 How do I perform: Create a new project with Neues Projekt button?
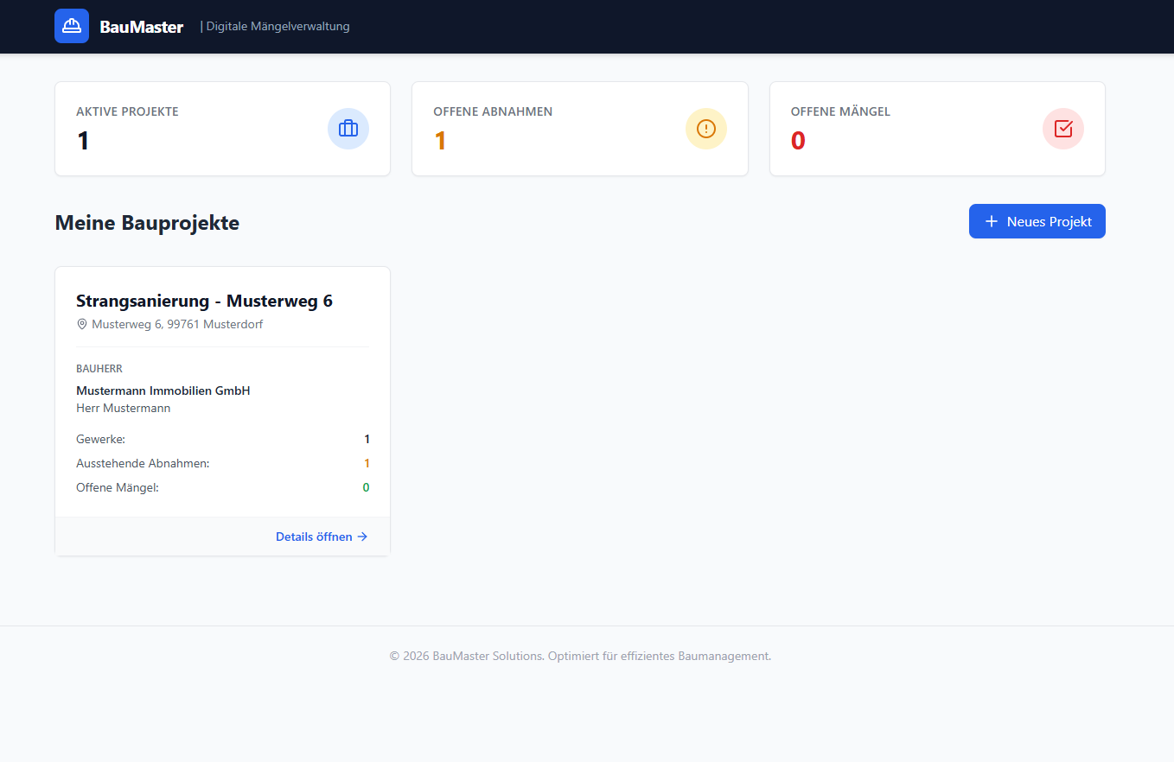coord(1037,221)
